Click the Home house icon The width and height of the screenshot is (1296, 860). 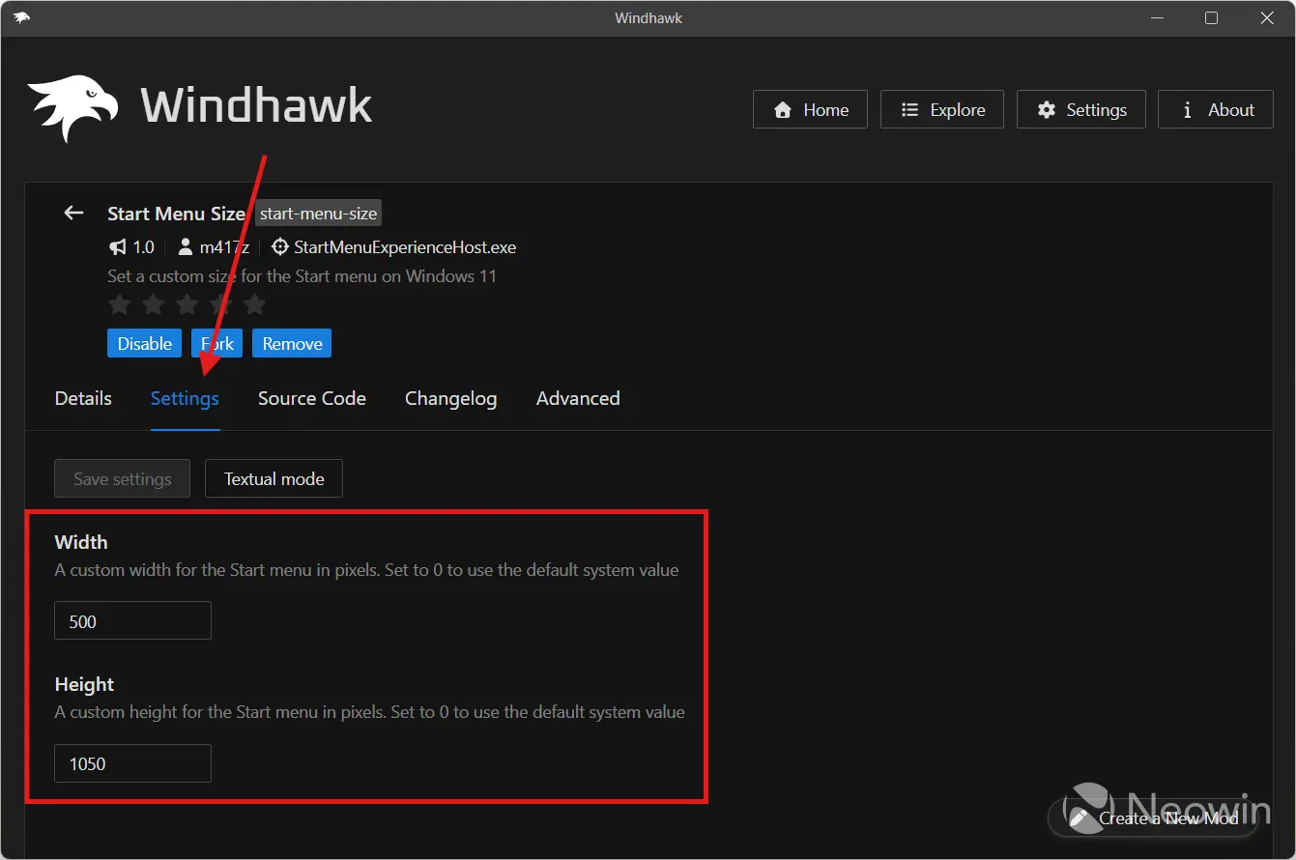click(x=783, y=109)
